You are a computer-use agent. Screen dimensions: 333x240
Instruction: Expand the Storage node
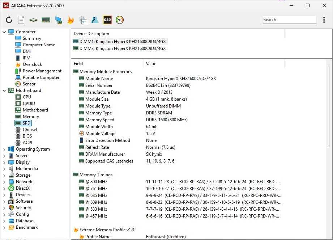pos(4,175)
